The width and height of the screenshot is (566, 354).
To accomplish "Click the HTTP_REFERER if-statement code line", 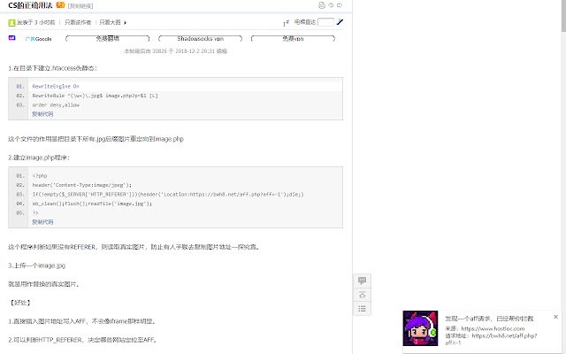I will point(168,195).
